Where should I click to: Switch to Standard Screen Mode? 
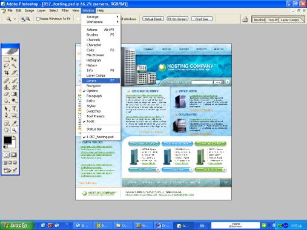pos(5,163)
